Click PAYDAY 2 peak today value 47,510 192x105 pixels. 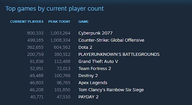pos(64,97)
